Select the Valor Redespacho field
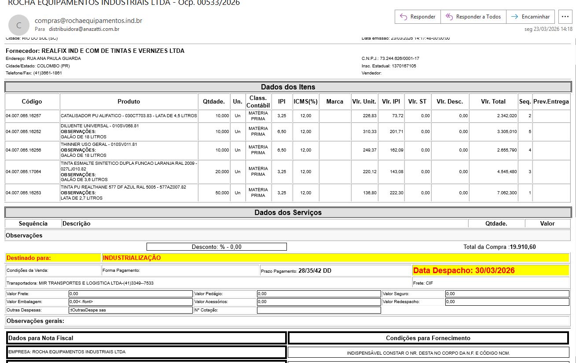Viewport: 576px width, 363px height. [x=507, y=302]
